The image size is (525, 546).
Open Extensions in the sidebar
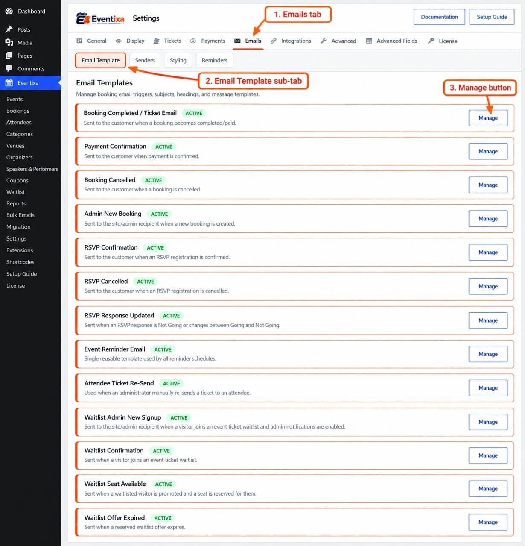tap(20, 250)
